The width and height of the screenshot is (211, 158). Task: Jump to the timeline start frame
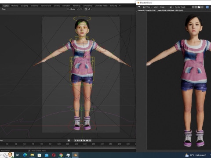pos(76,140)
